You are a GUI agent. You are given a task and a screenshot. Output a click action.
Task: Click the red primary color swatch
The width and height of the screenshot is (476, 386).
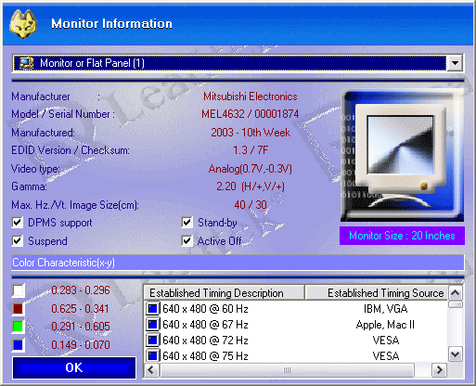tap(19, 309)
